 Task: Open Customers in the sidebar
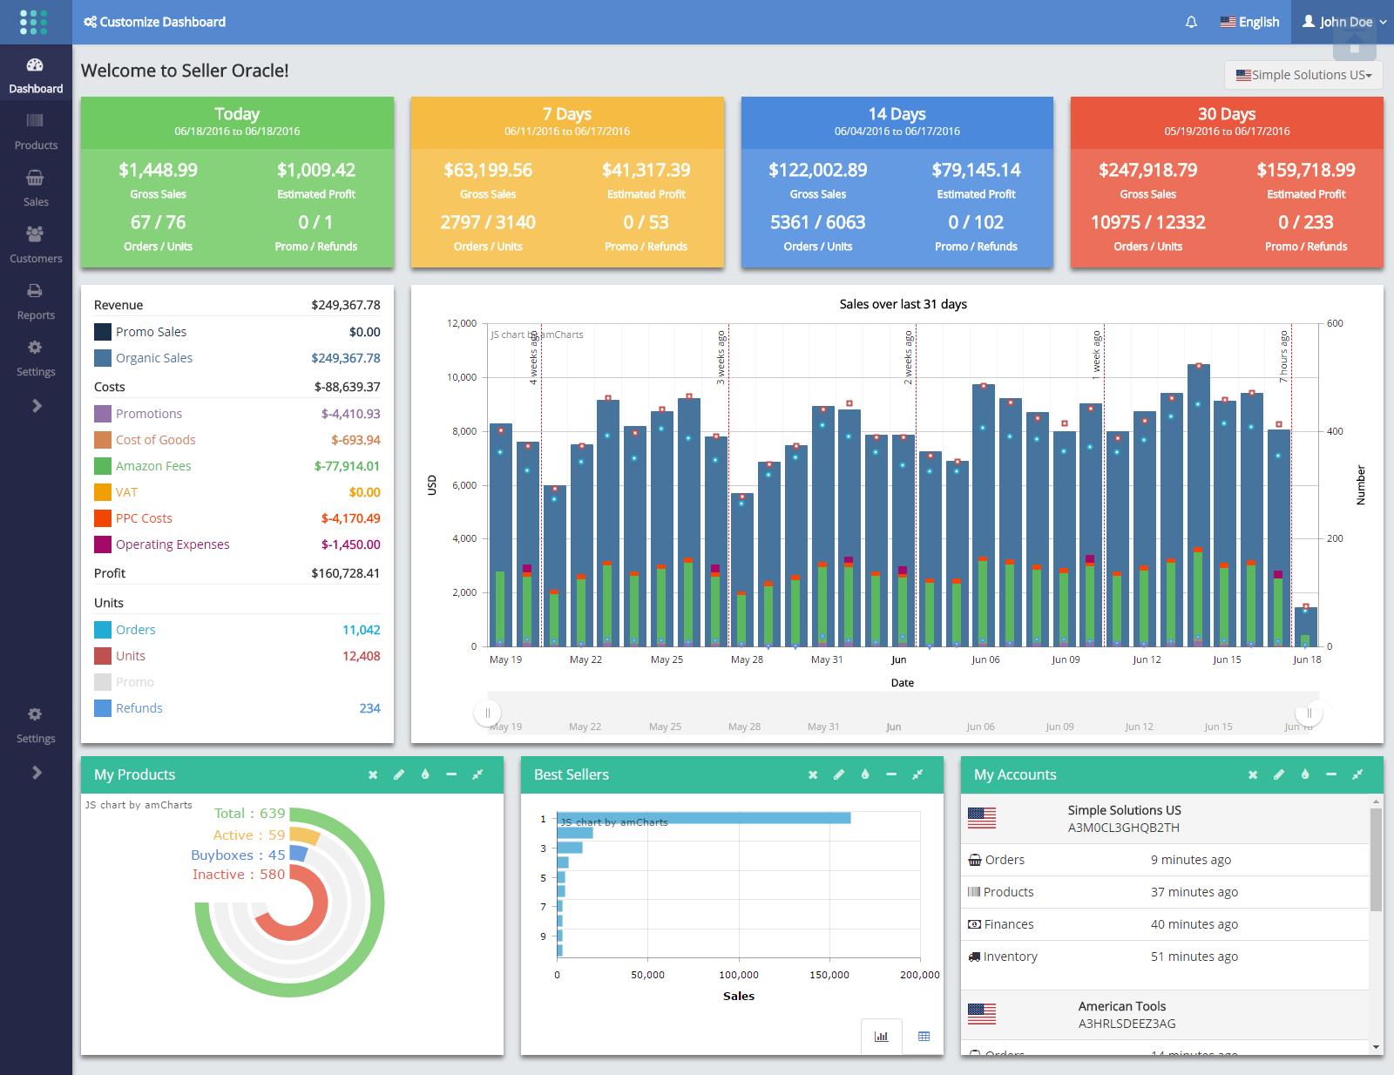click(x=36, y=244)
